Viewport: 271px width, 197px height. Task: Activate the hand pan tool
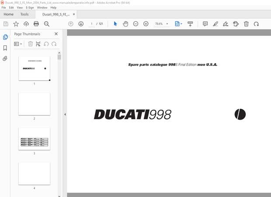click(x=125, y=24)
